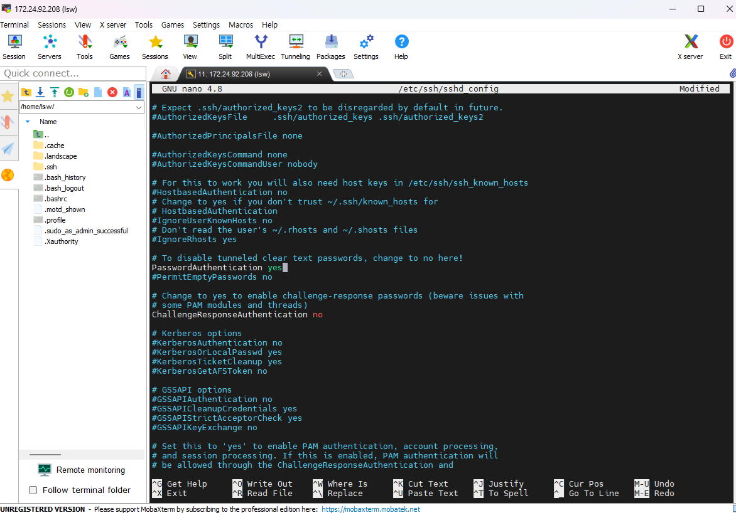This screenshot has height=513, width=736.
Task: Open the mobaxterm.mobatek.net link
Action: click(x=371, y=509)
